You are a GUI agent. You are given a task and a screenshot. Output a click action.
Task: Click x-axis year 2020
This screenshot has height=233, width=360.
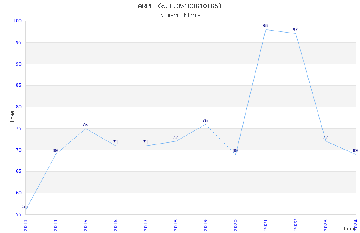[x=236, y=225]
